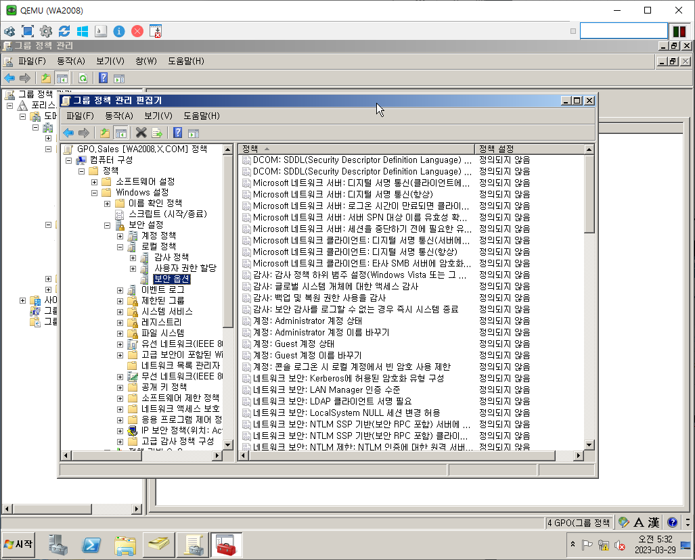The height and width of the screenshot is (560, 695).
Task: Click the help icon in the editor toolbar
Action: (178, 133)
